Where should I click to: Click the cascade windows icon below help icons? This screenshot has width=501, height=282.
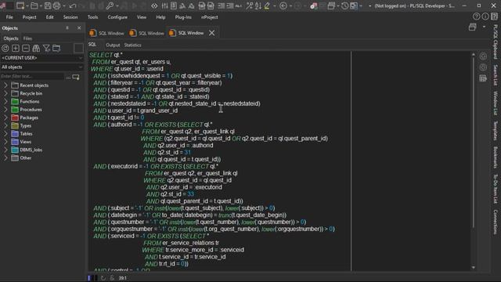(472, 27)
